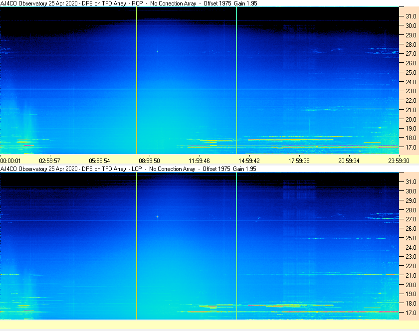Pick the 19.0 frequency label in LCP panel
419x331 pixels.
click(x=411, y=294)
